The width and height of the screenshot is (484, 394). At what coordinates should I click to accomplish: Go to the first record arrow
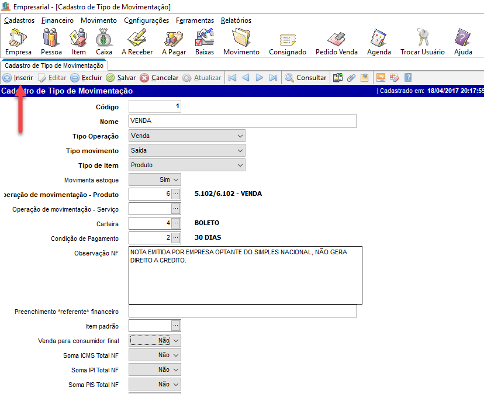[232, 78]
